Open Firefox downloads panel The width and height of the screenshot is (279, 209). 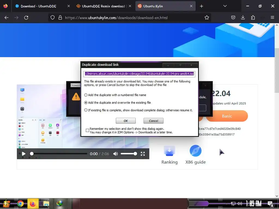[x=243, y=17]
